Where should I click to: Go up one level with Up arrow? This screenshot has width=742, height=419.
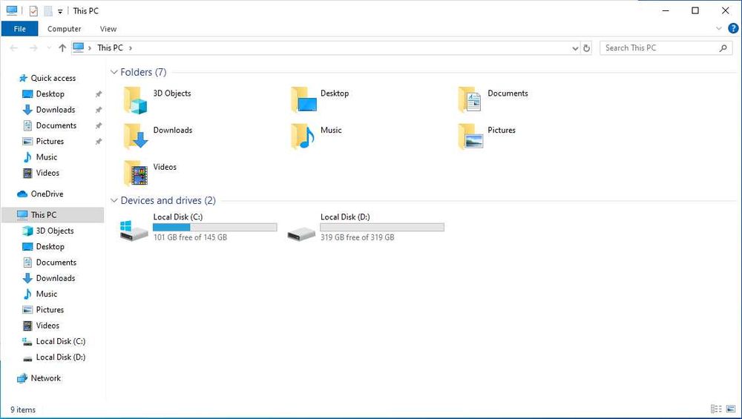pos(62,47)
